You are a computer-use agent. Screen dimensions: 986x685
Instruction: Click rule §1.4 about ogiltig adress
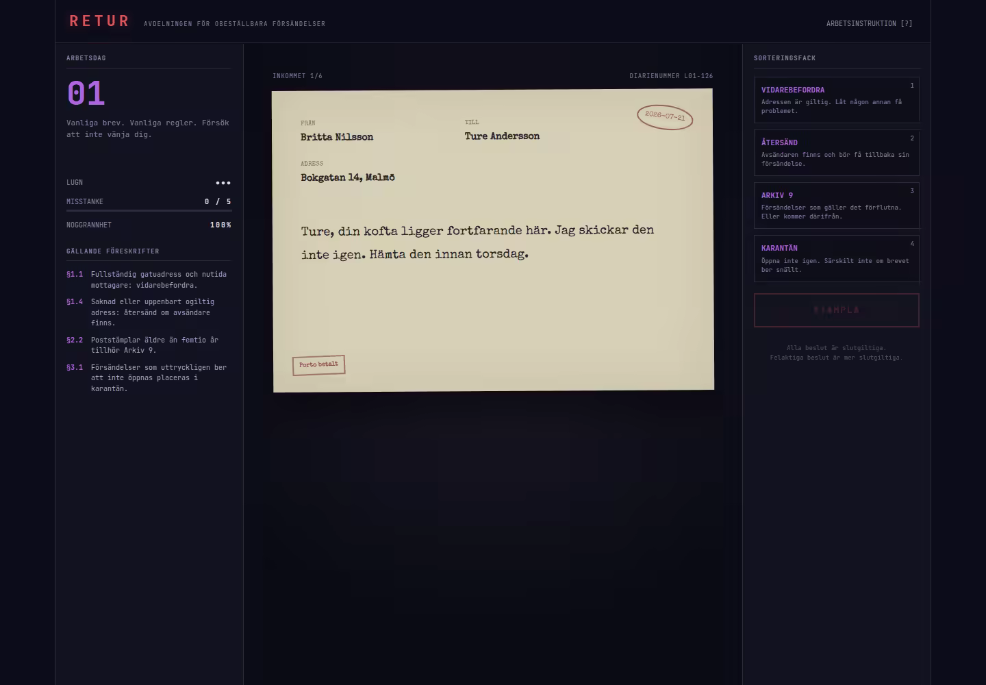click(x=149, y=312)
